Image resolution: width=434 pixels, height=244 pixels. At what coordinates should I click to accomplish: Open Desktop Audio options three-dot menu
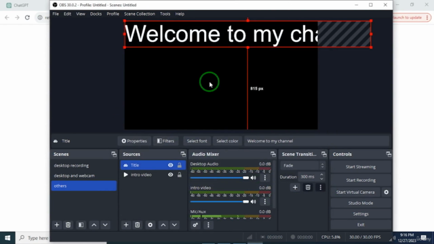(265, 178)
